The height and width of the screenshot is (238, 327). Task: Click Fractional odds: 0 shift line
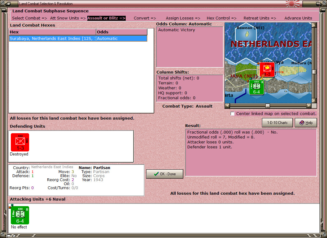point(177,98)
